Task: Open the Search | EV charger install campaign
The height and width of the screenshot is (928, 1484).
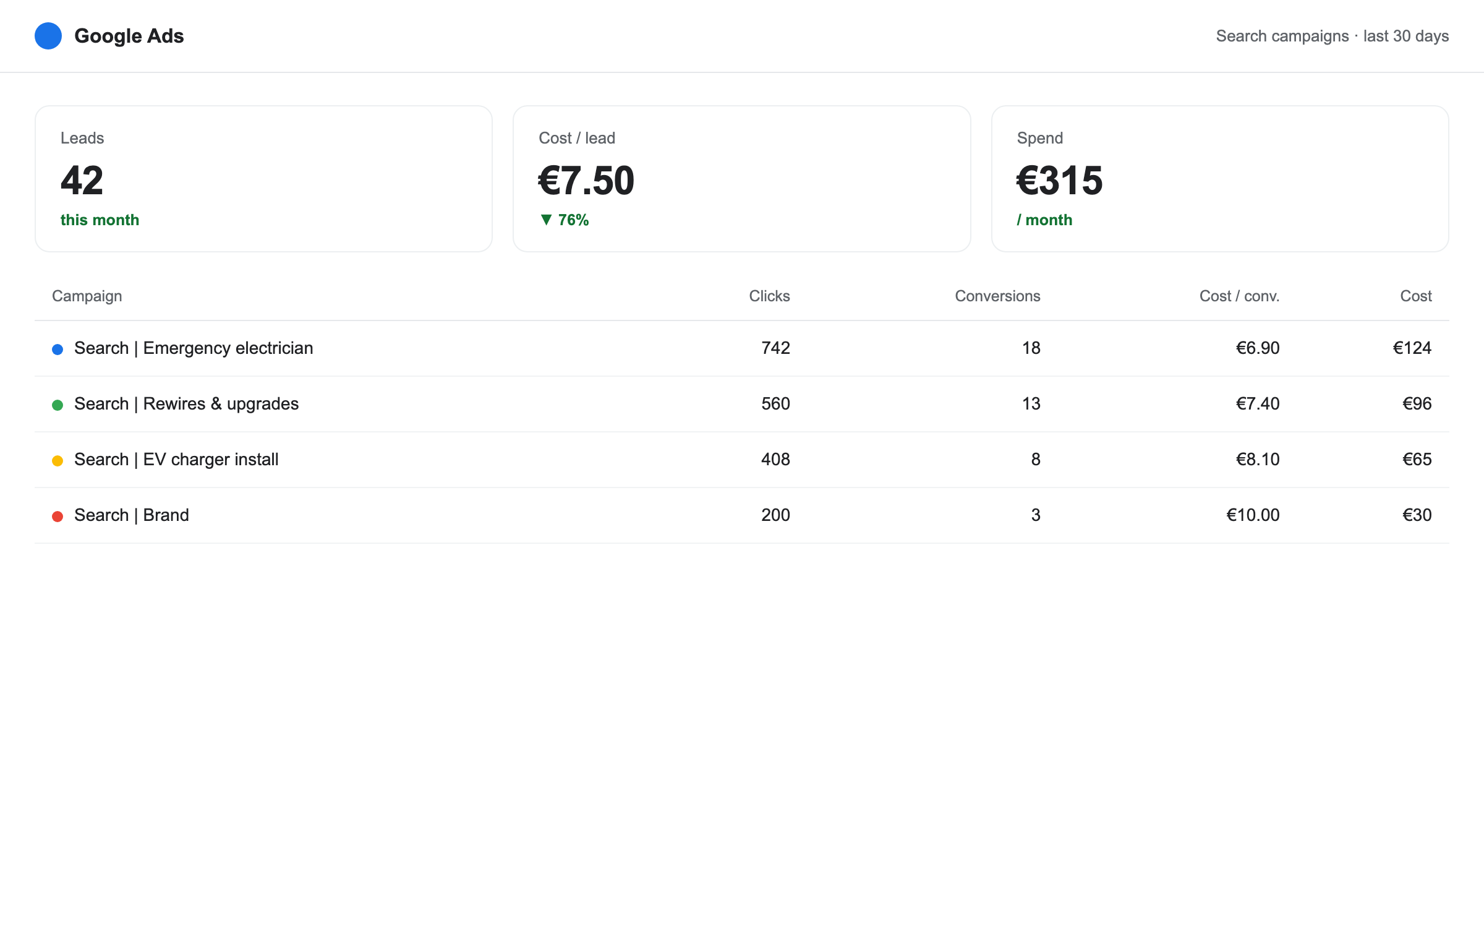Action: [x=176, y=460]
